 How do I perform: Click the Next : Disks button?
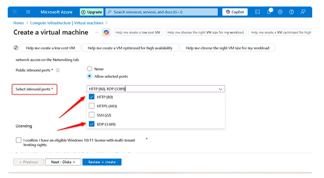(63, 162)
